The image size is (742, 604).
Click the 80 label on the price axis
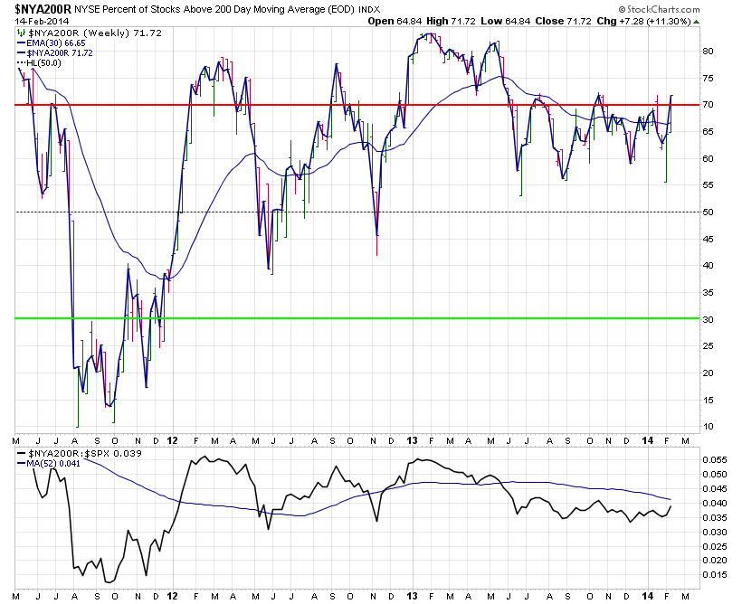[x=708, y=51]
